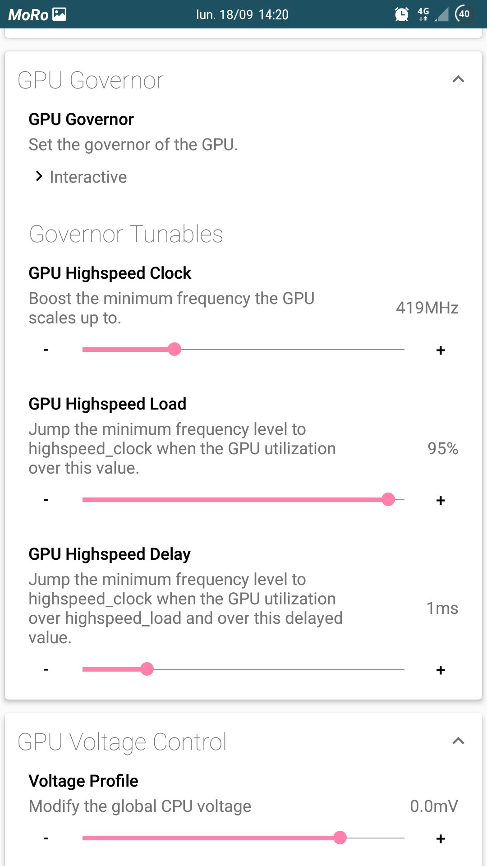Viewport: 487px width, 866px height.
Task: Decrease GPU Highspeed Delay with minus
Action: 46,669
